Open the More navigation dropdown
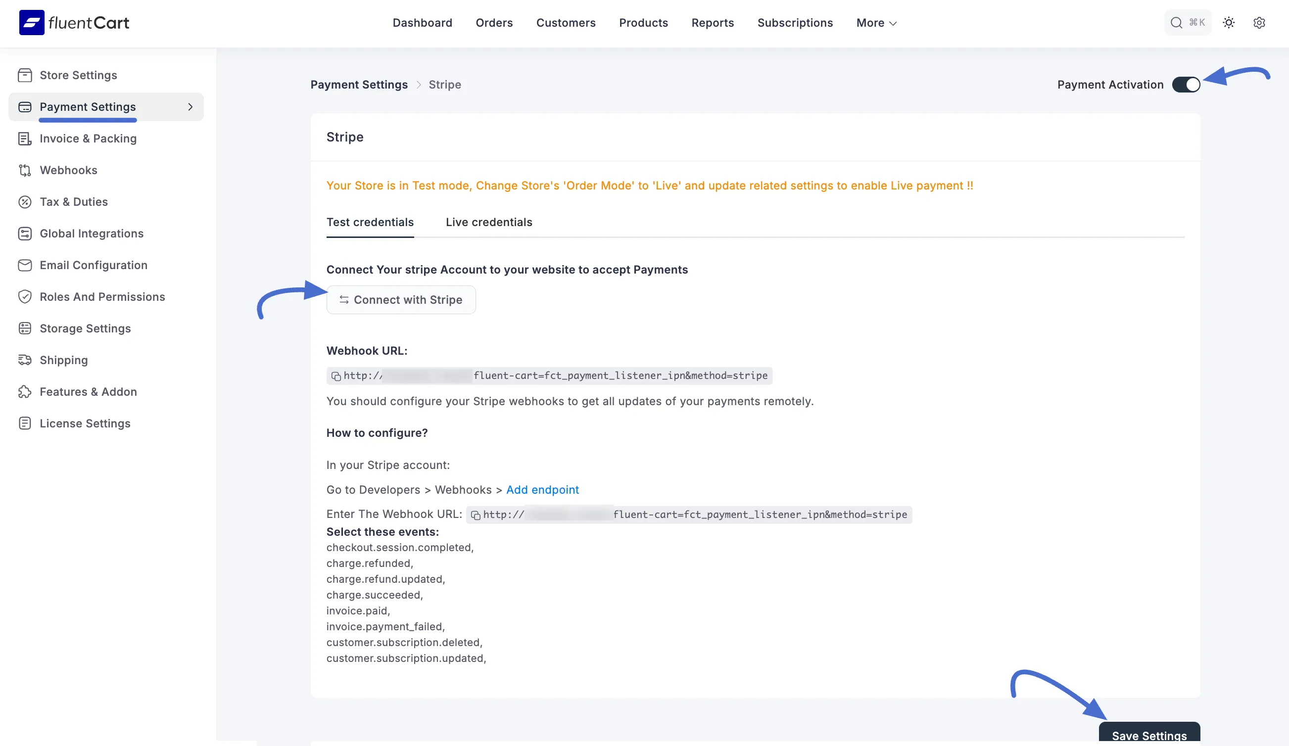 [876, 22]
